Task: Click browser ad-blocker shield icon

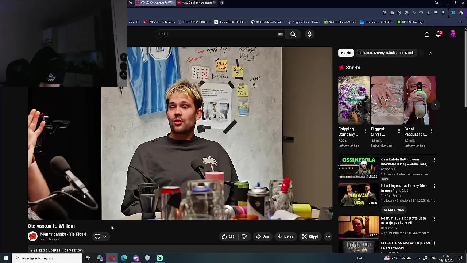Action: click(x=399, y=13)
